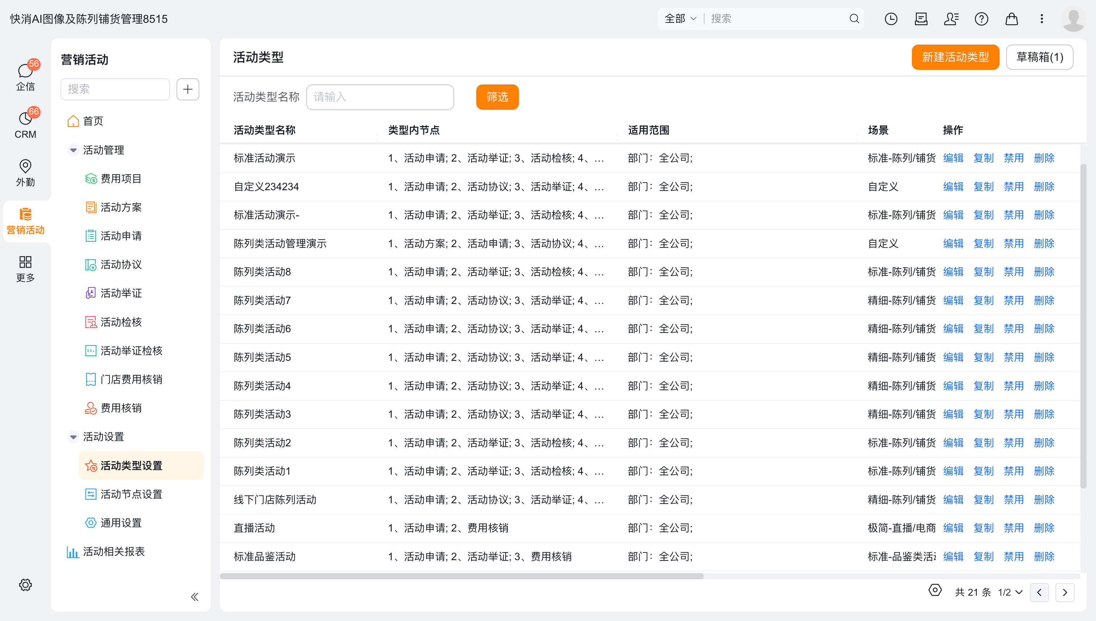Click 新建活动类型 button
The image size is (1096, 621).
(x=955, y=57)
